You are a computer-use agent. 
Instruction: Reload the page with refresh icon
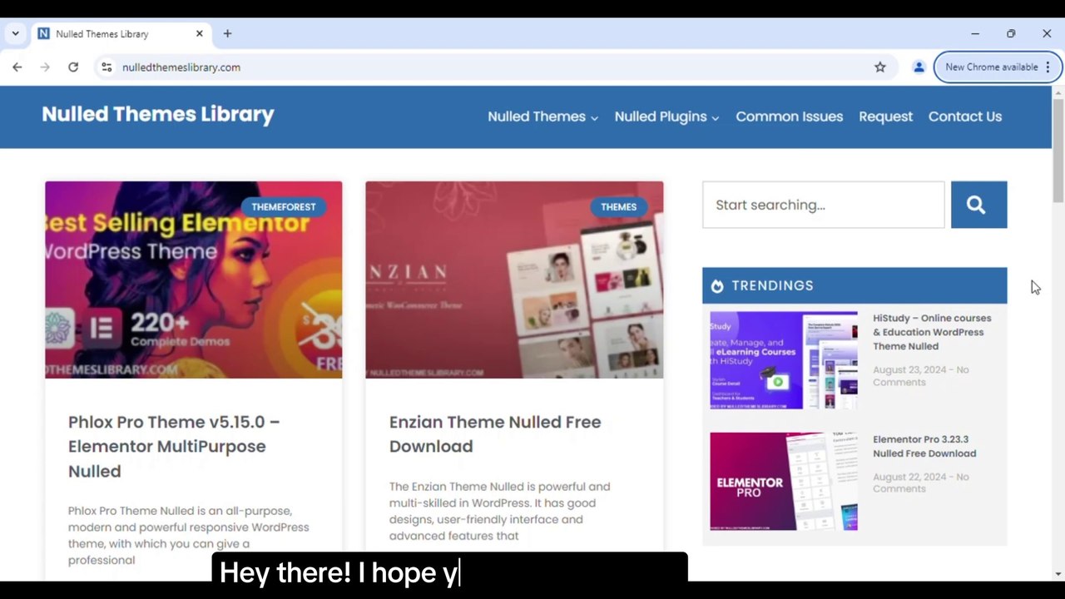click(73, 67)
